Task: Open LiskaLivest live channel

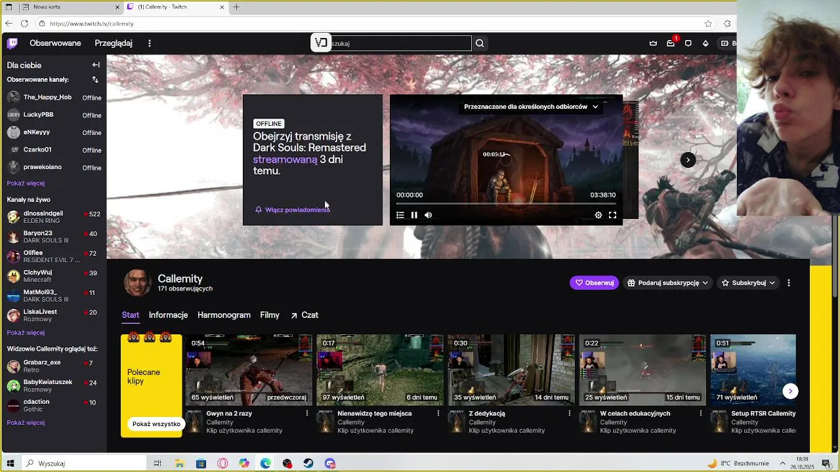Action: coord(53,315)
